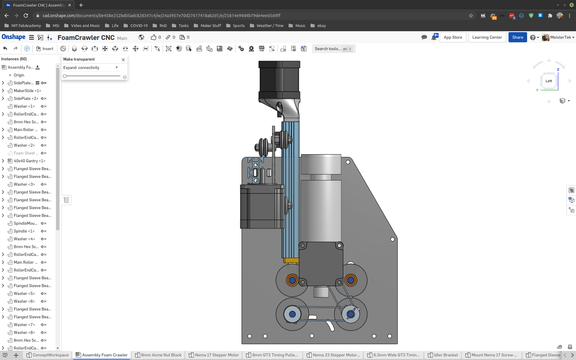Image resolution: width=576 pixels, height=360 pixels.
Task: Select the Fastened mate tool
Action: [x=74, y=49]
